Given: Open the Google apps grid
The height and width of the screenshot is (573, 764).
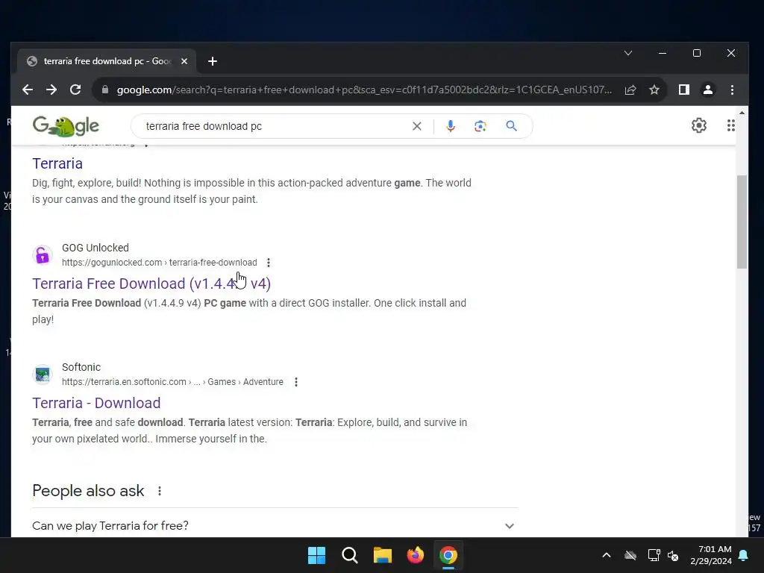Looking at the screenshot, I should coord(731,125).
